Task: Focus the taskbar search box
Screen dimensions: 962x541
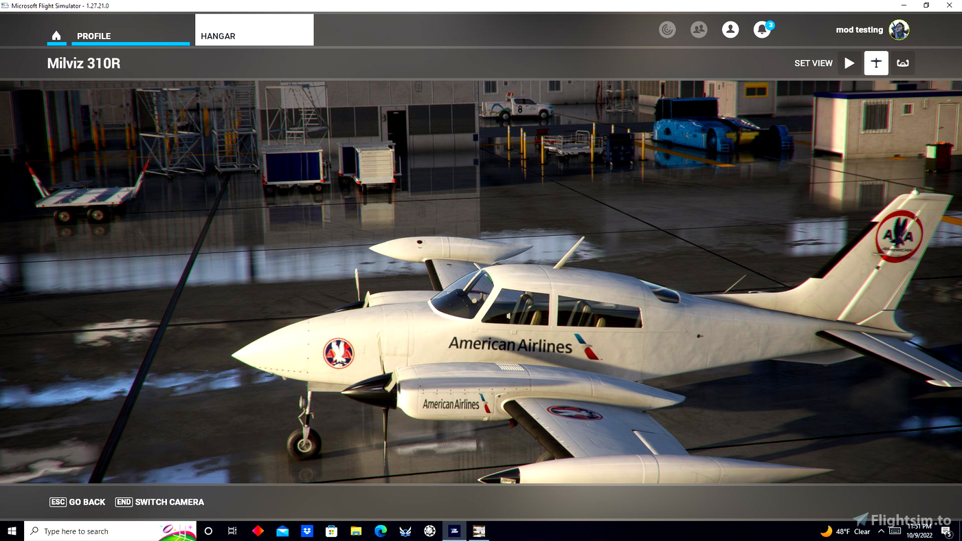Action: (110, 531)
